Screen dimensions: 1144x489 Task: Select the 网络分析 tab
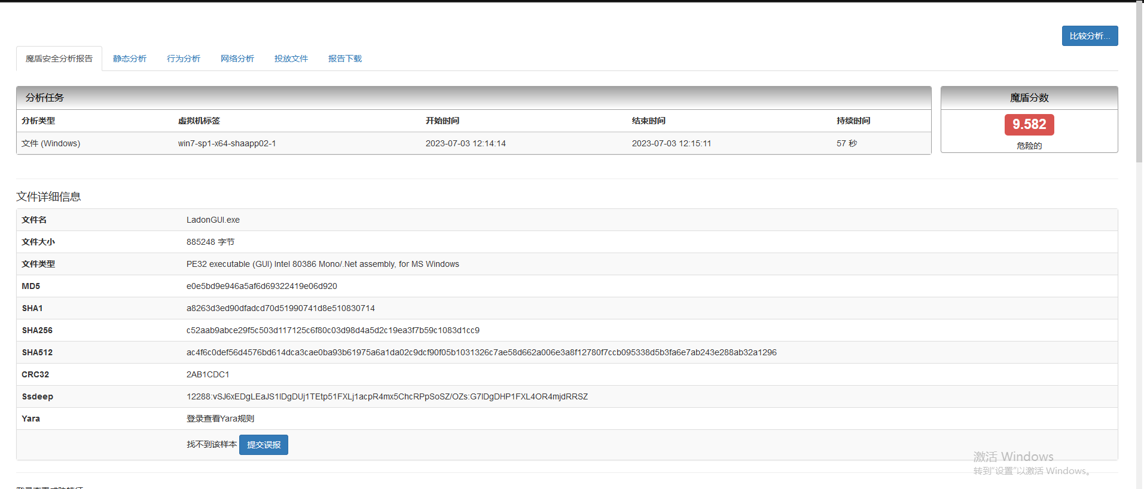pos(237,59)
